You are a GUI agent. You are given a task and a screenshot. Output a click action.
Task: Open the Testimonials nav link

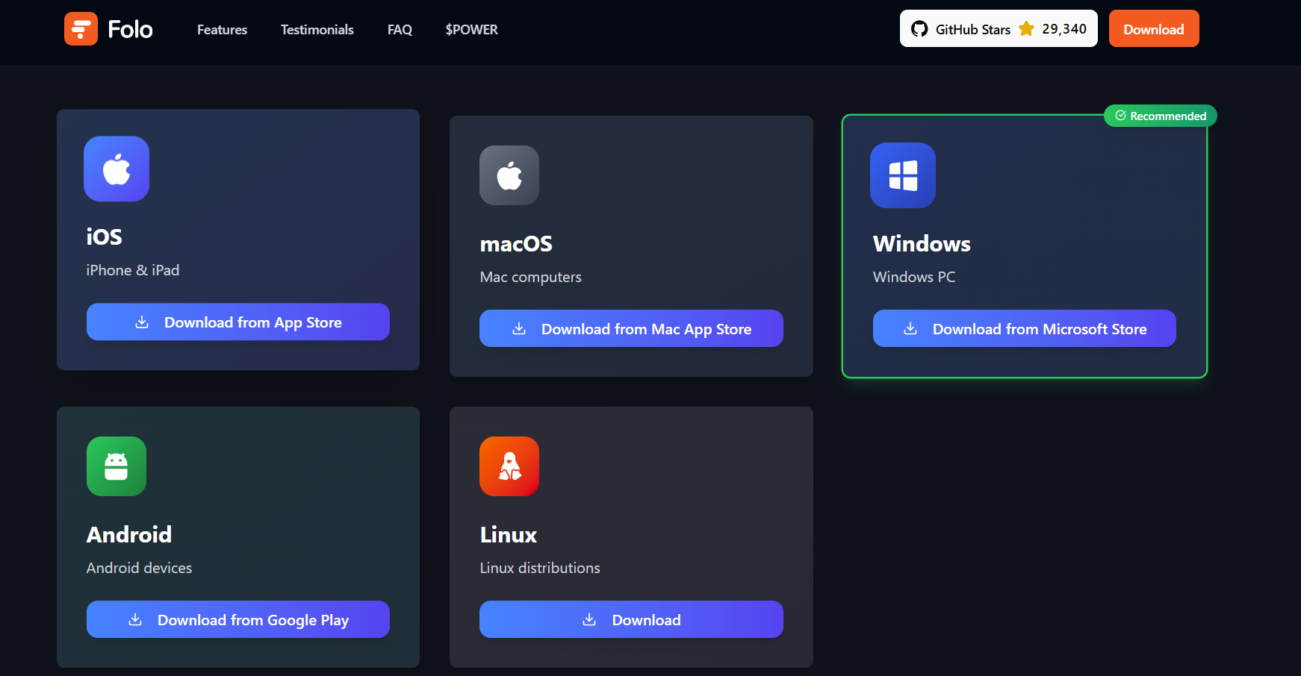coord(317,30)
